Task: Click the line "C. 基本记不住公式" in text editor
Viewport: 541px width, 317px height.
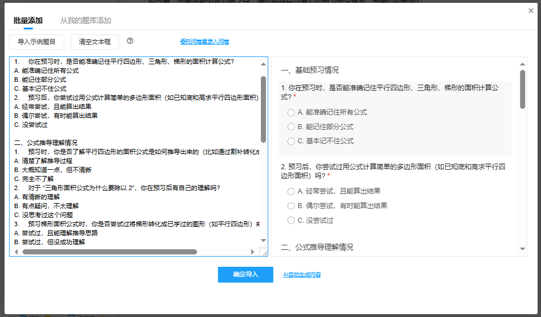Action: 40,89
